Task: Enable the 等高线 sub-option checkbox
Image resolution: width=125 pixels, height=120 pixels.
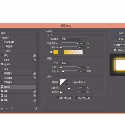Action: pos(4,46)
